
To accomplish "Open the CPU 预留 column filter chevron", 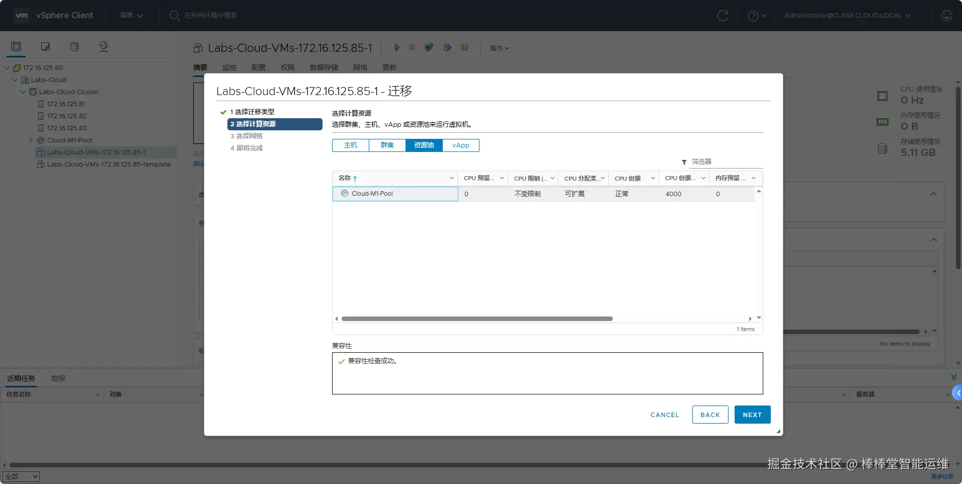I will 502,179.
